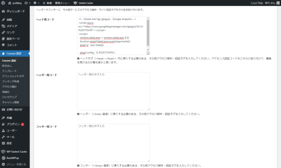Screen dimensions: 281x168
Task: Click the 外観 paintbrush icon
Action: coord(3,118)
